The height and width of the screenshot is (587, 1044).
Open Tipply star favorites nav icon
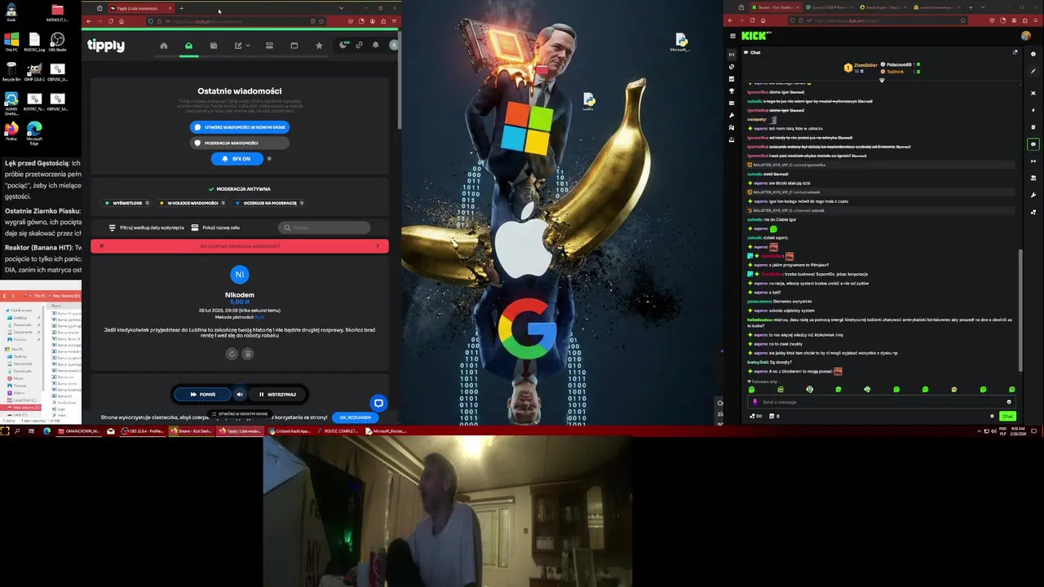[x=319, y=46]
